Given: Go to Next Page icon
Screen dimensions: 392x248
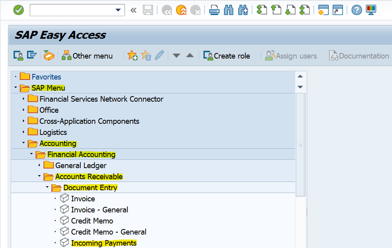Looking at the screenshot, I should (x=290, y=10).
